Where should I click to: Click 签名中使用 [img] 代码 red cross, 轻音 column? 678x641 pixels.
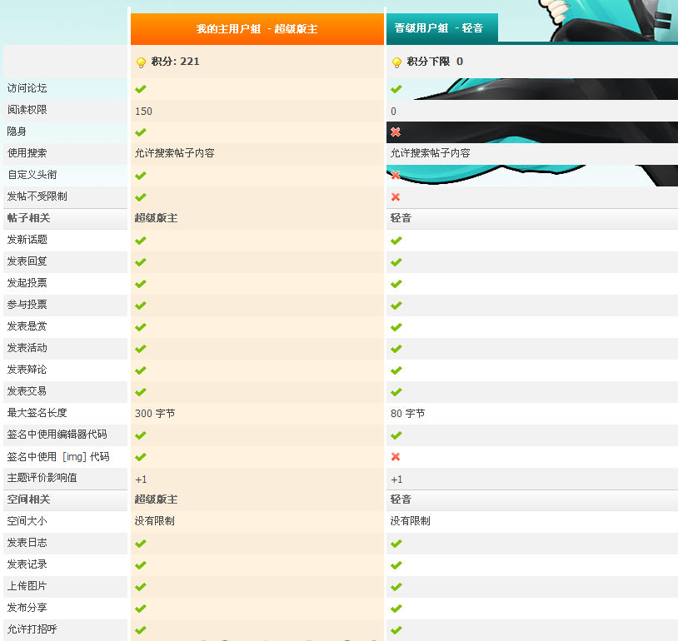(396, 456)
